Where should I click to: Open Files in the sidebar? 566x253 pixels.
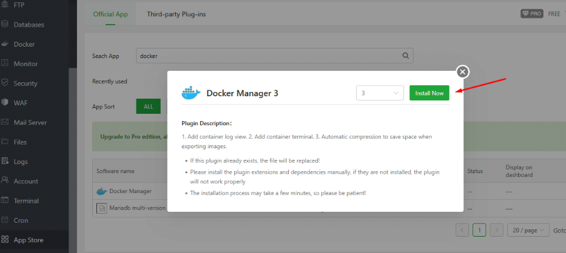[x=20, y=142]
